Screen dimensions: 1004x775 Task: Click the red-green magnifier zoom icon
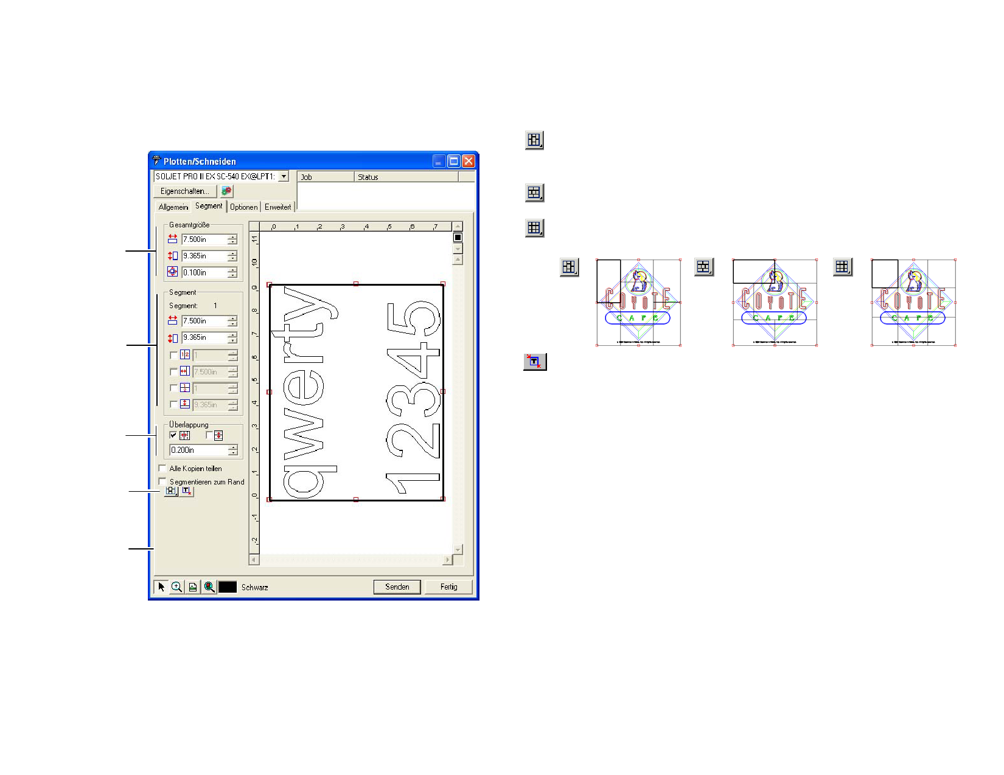click(209, 587)
